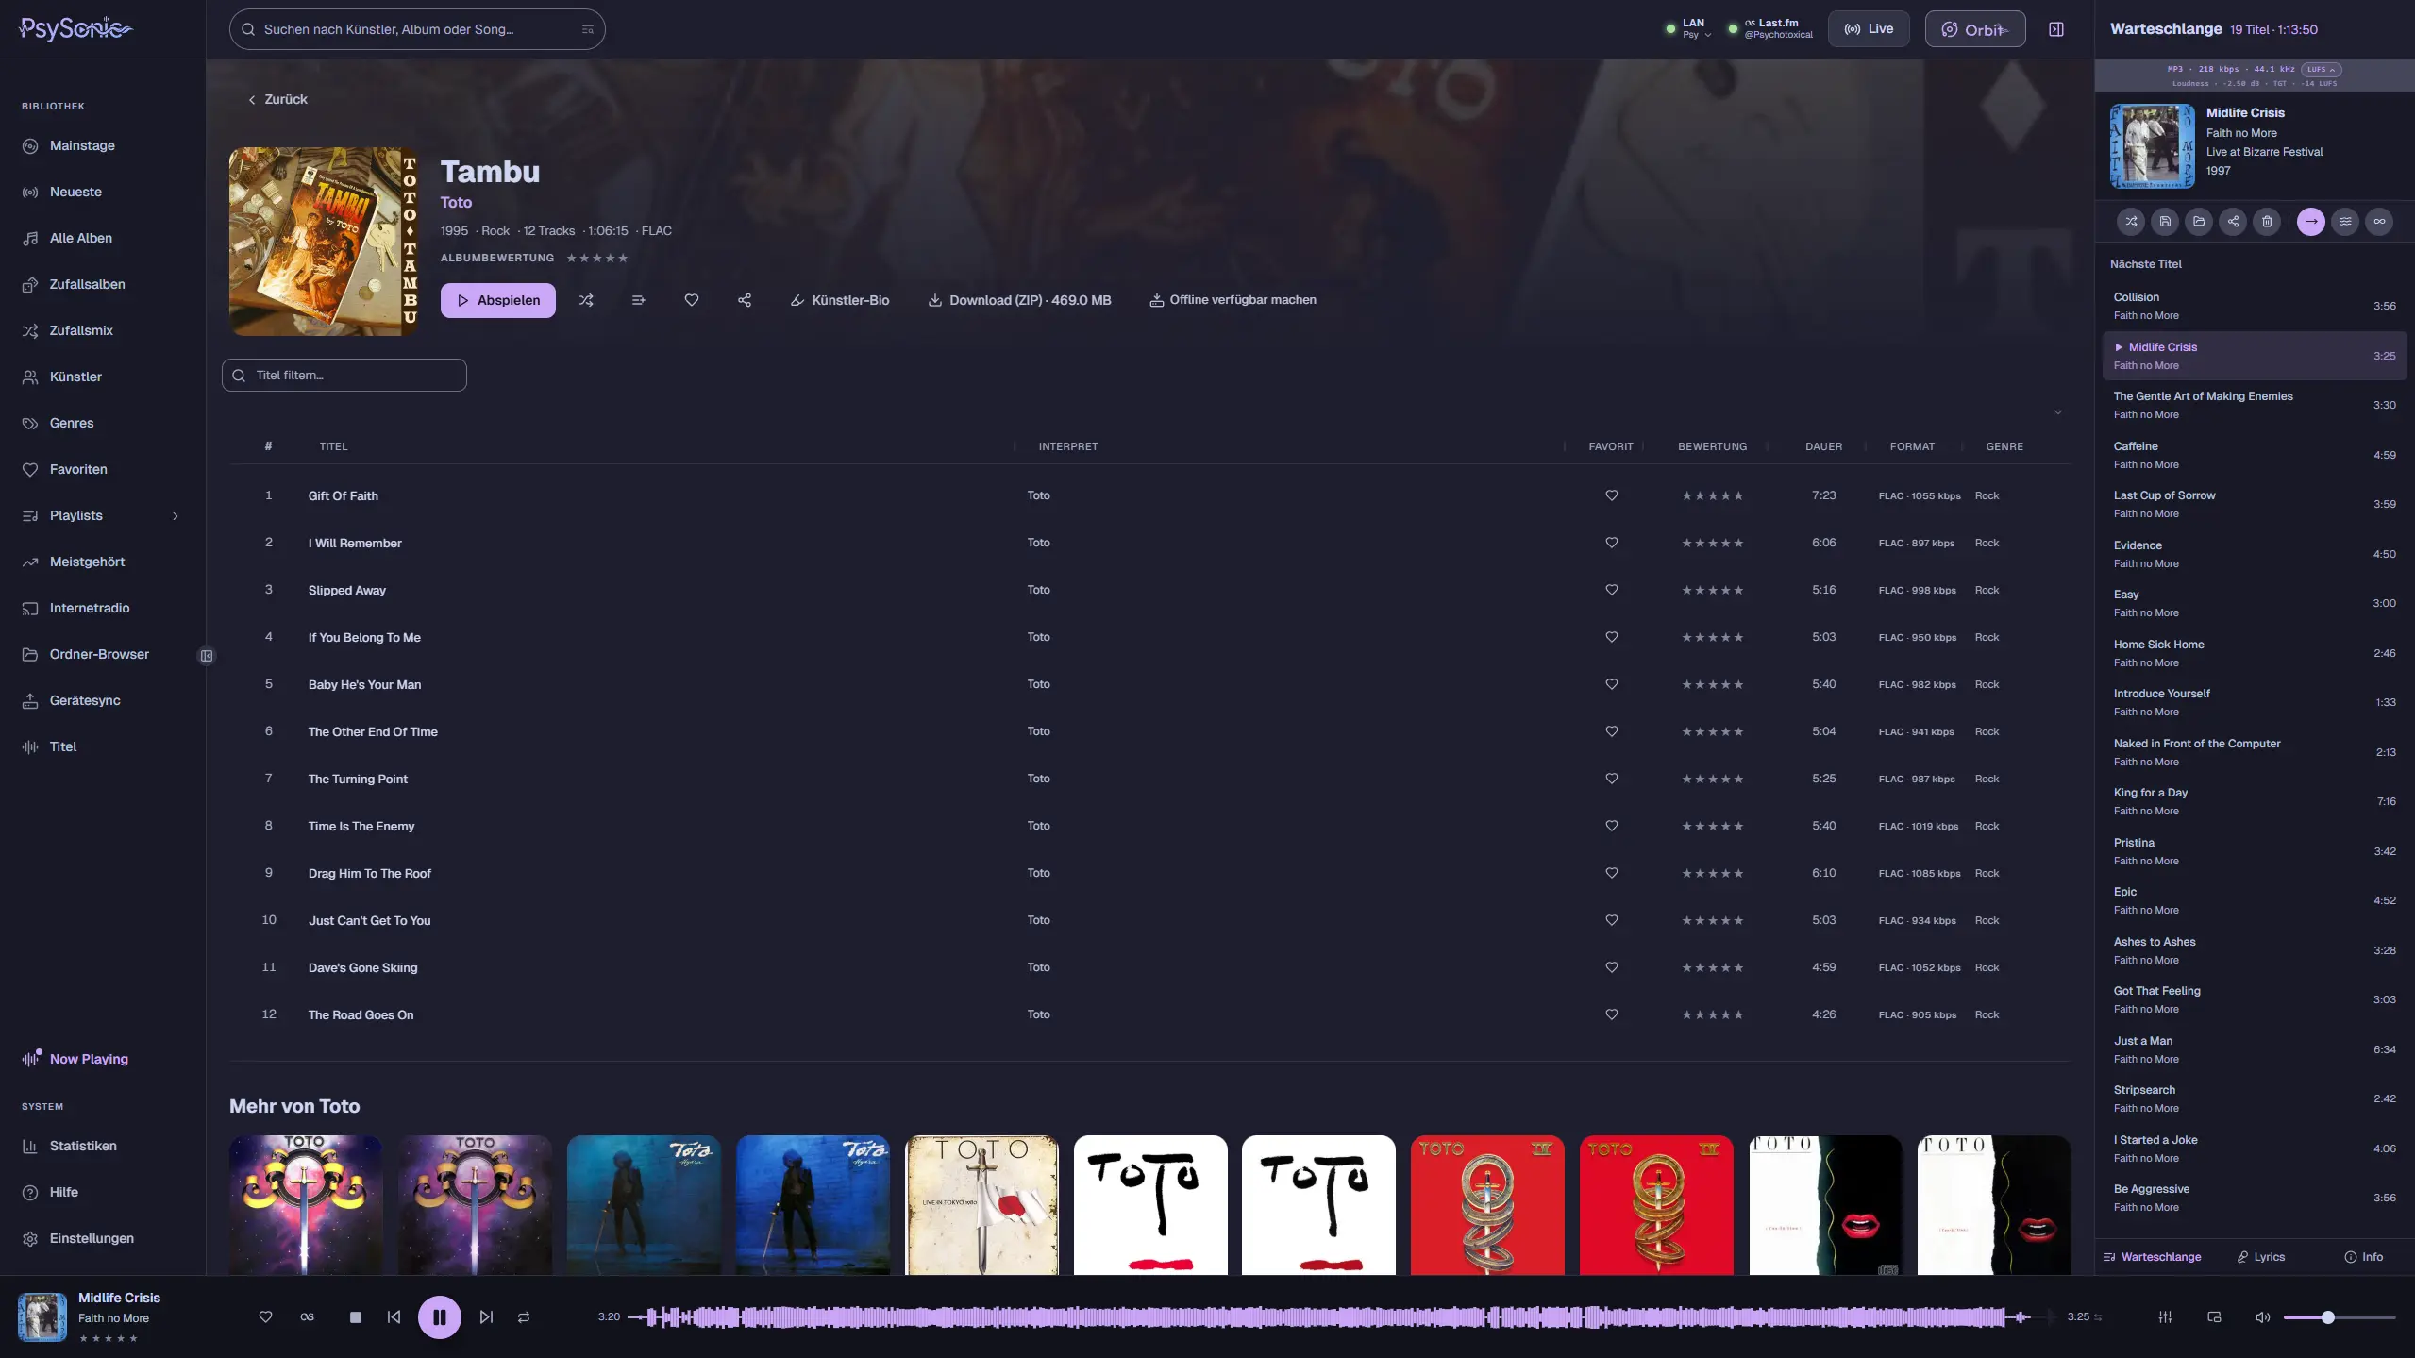
Task: Open PsySonic logo home
Action: [x=75, y=28]
